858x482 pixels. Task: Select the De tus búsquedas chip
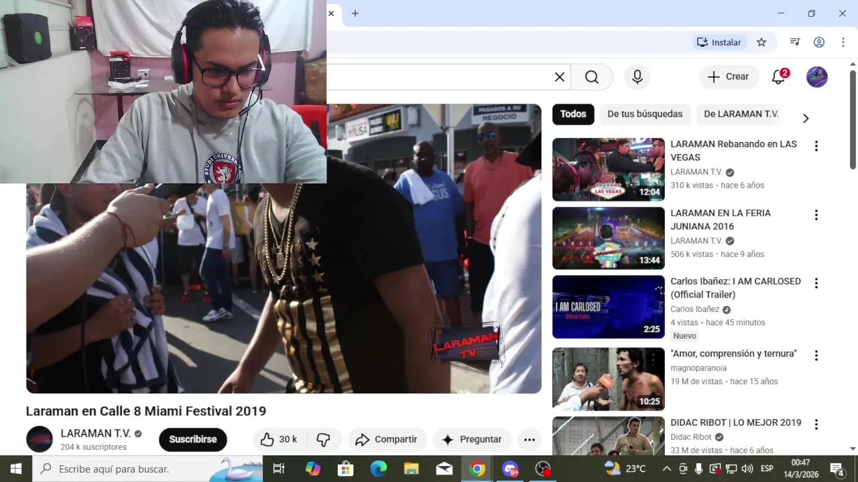point(645,114)
